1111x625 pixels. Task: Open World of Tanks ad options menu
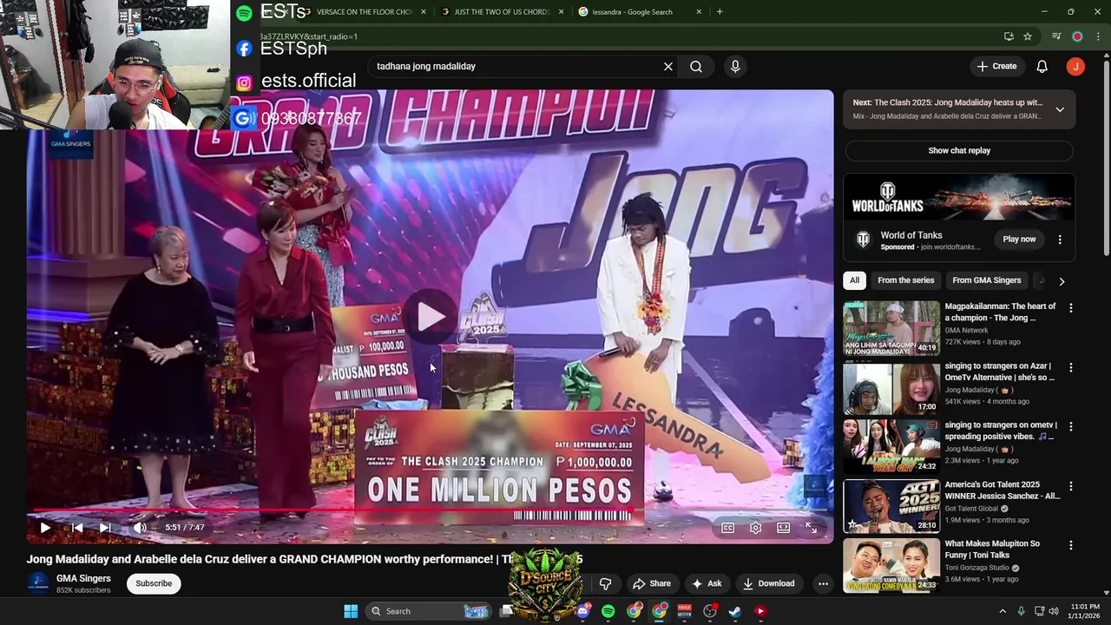click(1060, 240)
